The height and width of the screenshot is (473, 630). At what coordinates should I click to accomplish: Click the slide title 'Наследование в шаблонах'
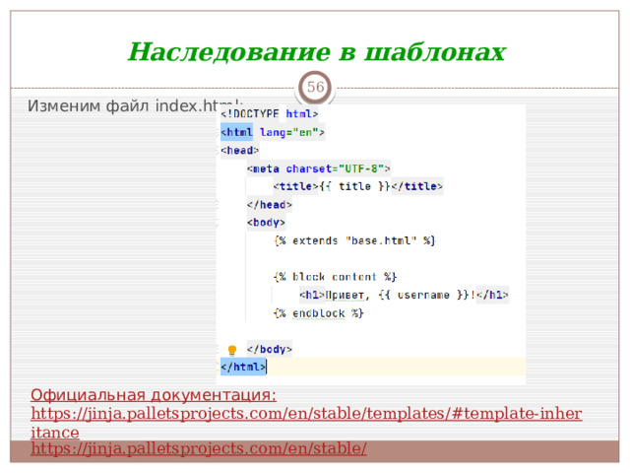tap(316, 52)
